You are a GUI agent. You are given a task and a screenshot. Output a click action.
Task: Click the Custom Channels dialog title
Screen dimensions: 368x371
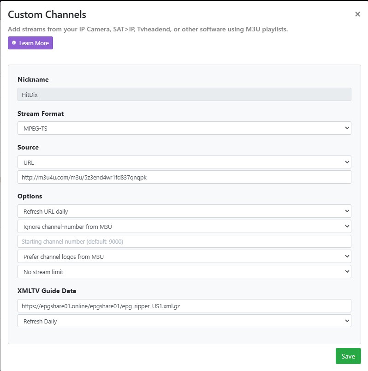47,15
